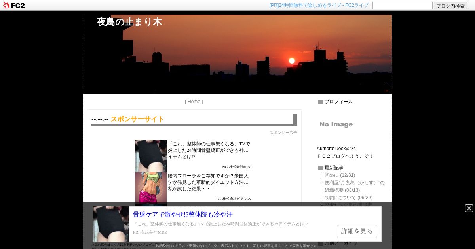Click the sunset skyline header image

click(237, 54)
